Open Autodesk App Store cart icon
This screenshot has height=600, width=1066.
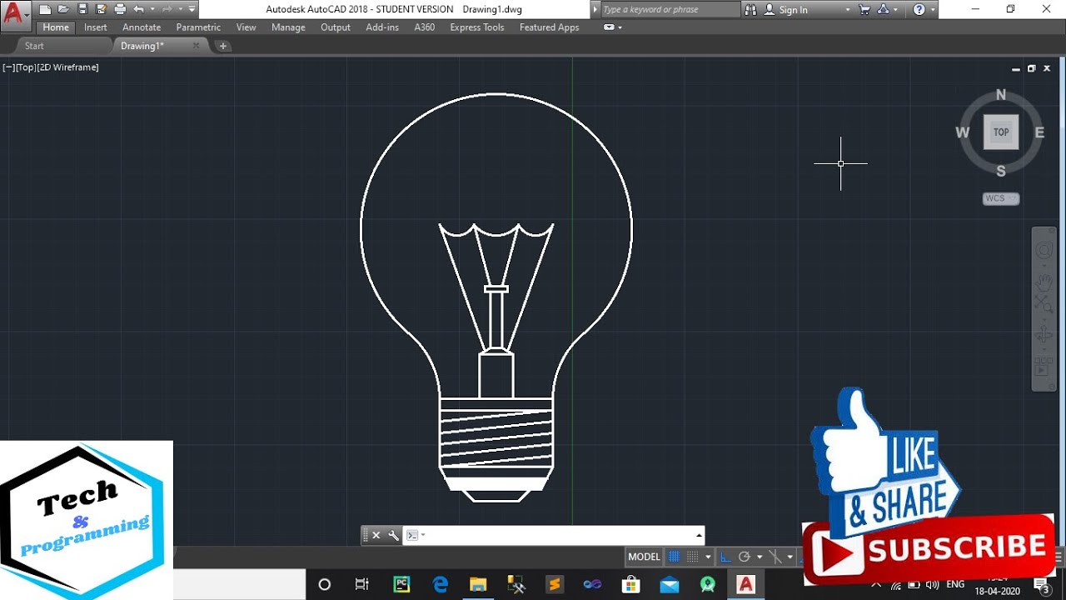pos(864,10)
